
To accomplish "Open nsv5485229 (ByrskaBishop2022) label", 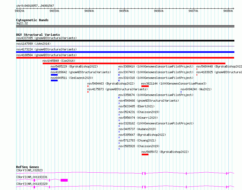I will coord(74,66).
